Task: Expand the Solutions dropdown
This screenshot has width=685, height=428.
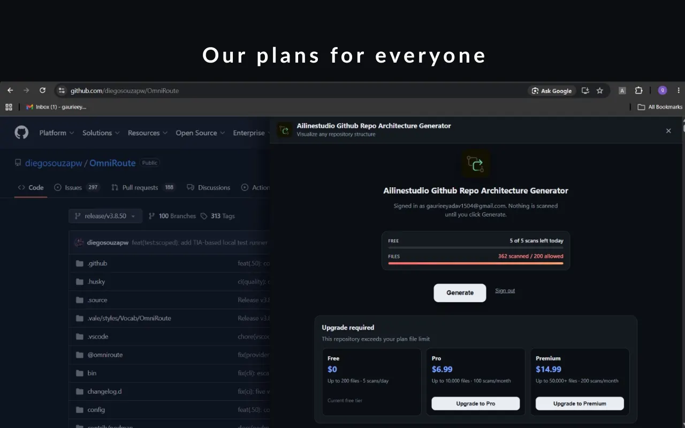Action: click(x=101, y=133)
